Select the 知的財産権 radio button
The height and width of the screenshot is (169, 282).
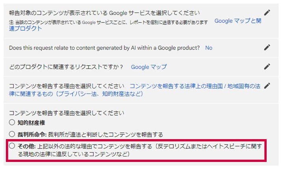click(x=12, y=123)
